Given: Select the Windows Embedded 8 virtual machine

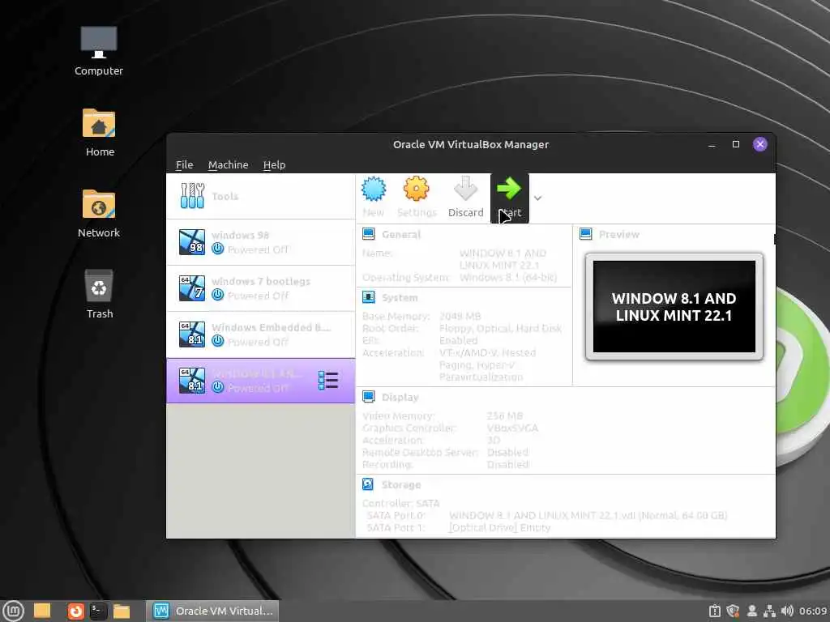Looking at the screenshot, I should pyautogui.click(x=260, y=334).
